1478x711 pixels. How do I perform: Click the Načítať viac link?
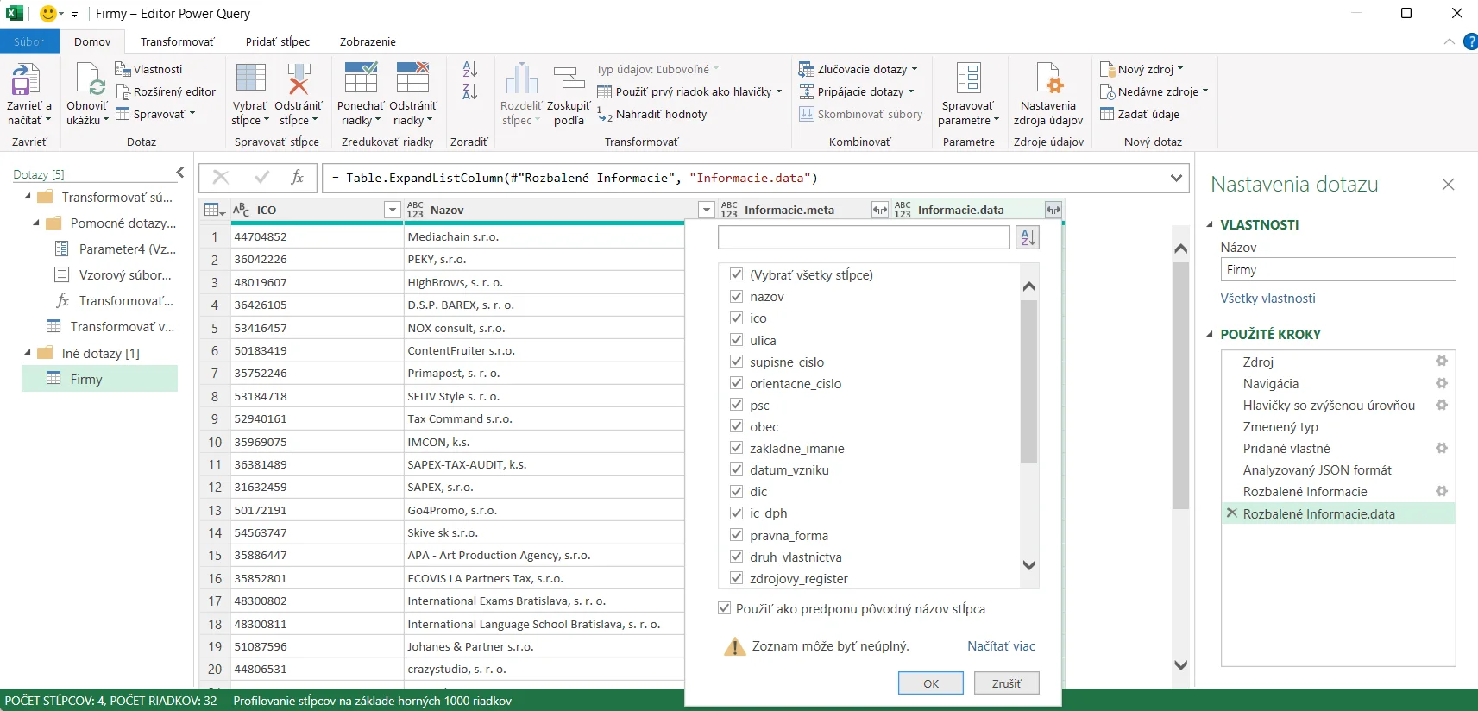[x=1001, y=645]
